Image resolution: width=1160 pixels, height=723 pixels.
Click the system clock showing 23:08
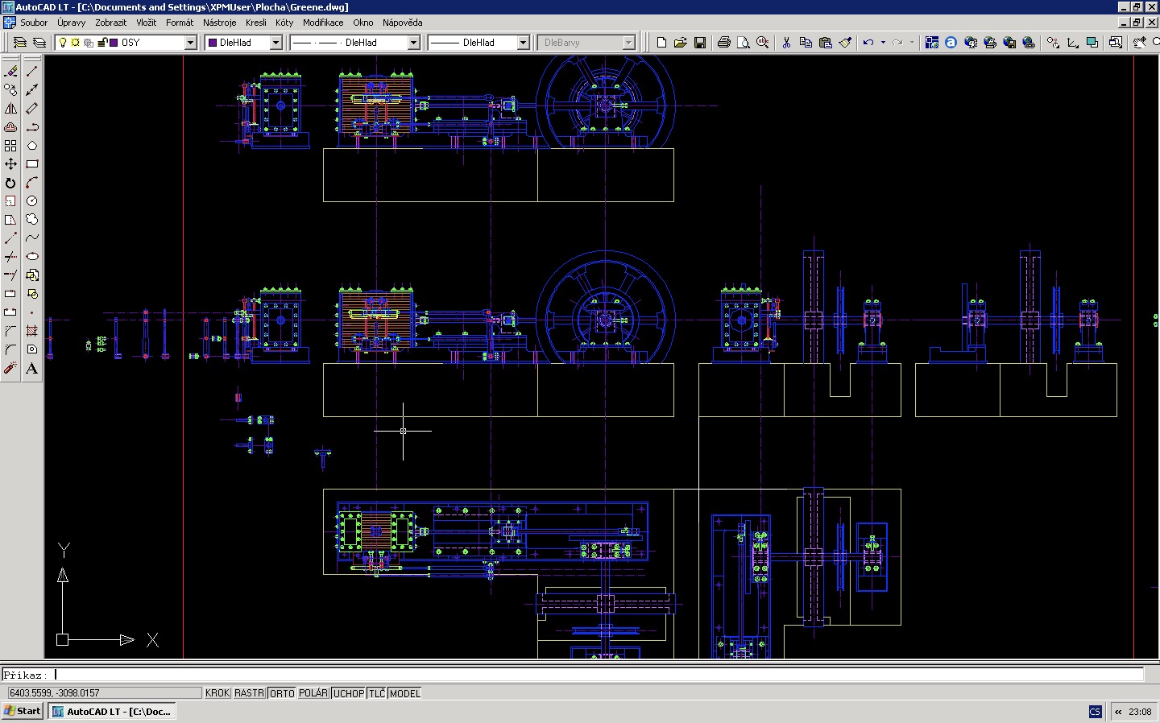[1140, 712]
